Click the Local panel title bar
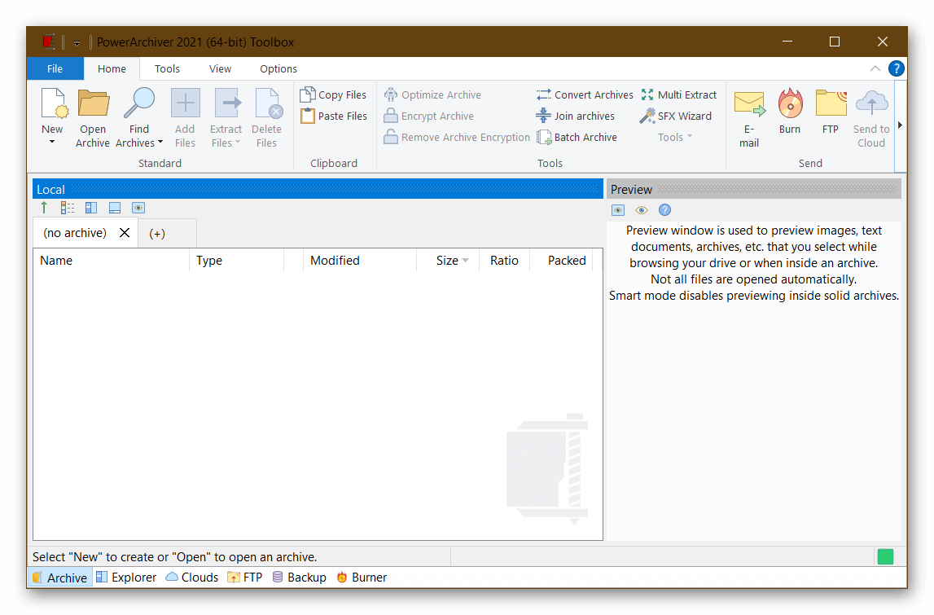 click(x=318, y=190)
